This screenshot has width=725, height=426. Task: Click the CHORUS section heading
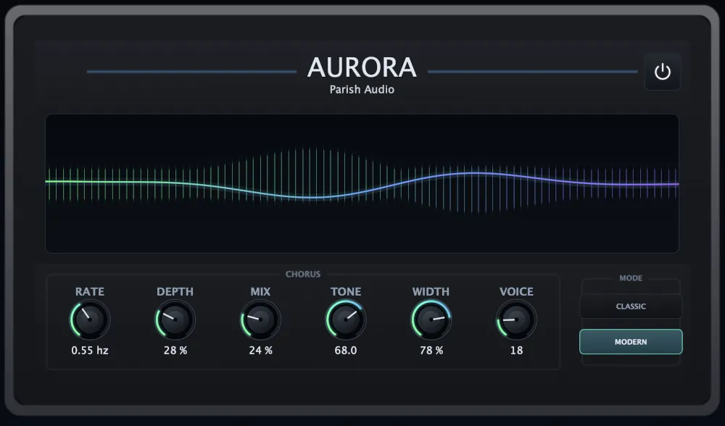coord(303,275)
